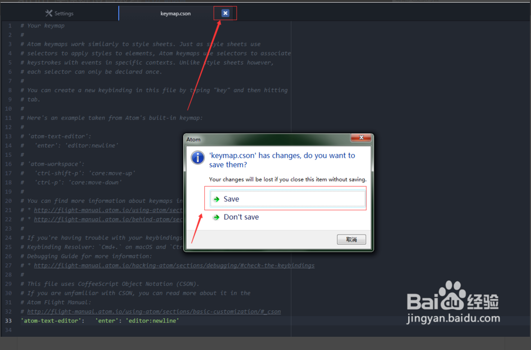The image size is (531, 350).
Task: Close the keymap.cson tab with its X icon
Action: click(x=225, y=13)
